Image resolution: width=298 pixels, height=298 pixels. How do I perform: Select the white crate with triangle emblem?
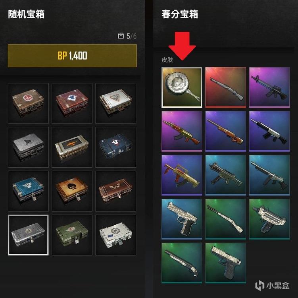coord(116,103)
